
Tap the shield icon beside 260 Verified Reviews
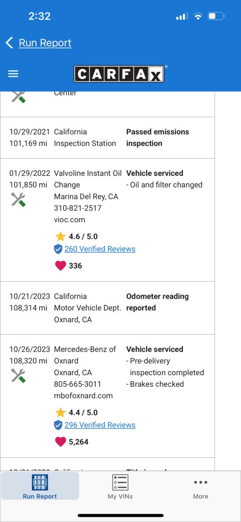tap(58, 249)
